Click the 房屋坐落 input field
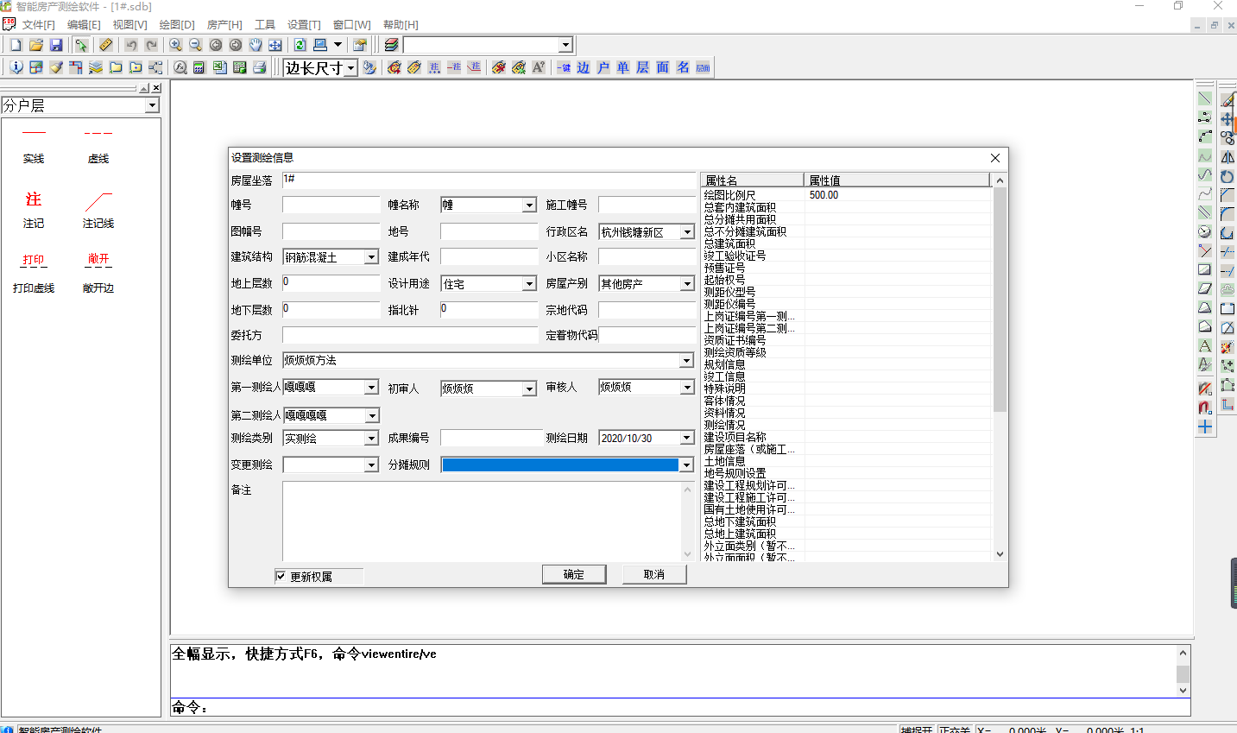Screen dimensions: 1237x733 [489, 180]
